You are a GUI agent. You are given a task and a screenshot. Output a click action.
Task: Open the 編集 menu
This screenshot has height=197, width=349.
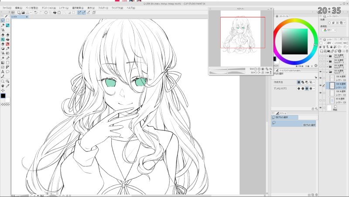(18, 8)
